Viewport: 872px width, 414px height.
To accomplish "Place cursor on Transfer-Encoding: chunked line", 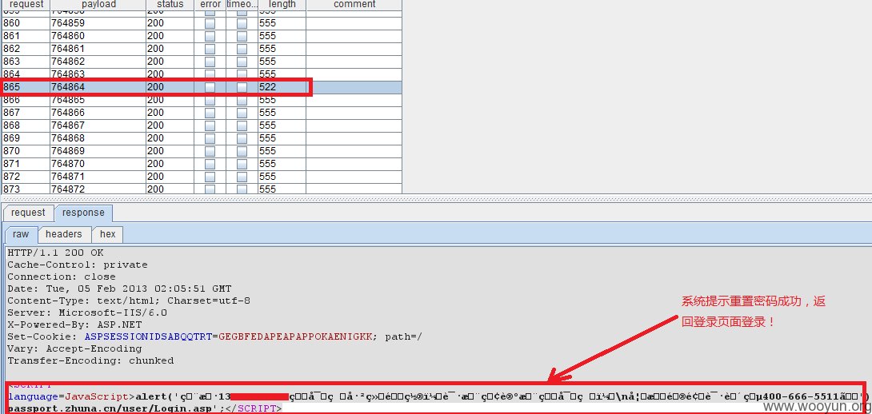I will click(90, 361).
